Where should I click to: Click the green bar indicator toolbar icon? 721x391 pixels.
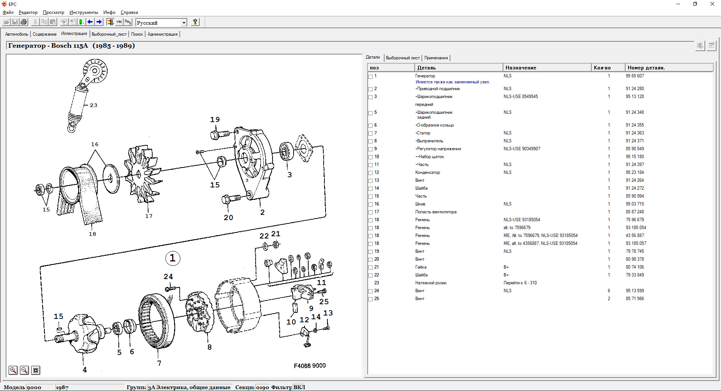81,22
